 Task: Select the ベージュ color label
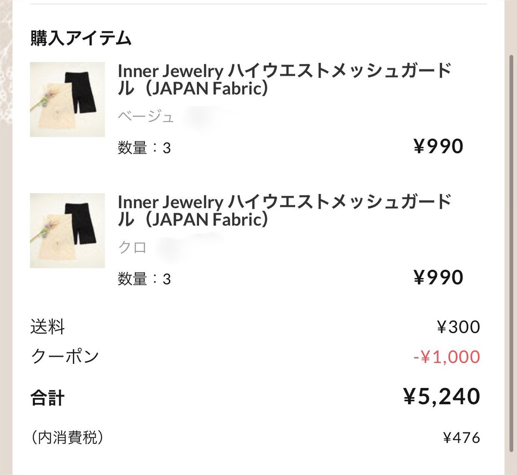pyautogui.click(x=146, y=116)
